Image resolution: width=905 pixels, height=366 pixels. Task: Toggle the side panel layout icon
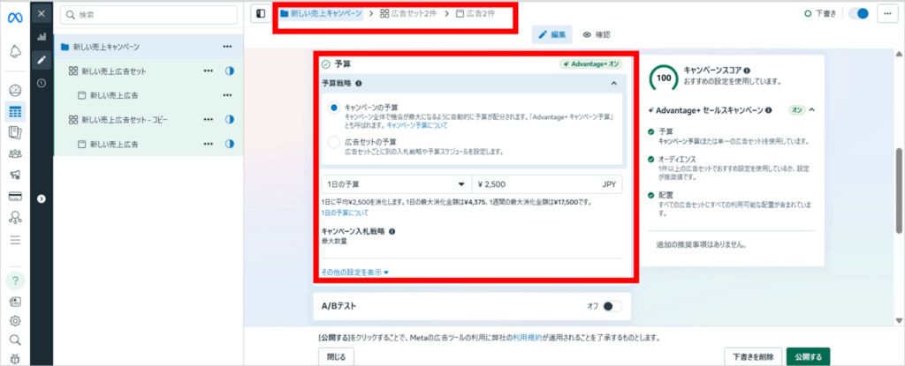tap(261, 13)
